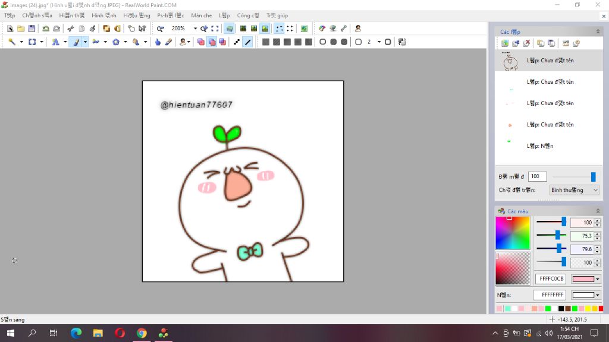The image size is (609, 342).
Task: Undo the last action
Action: (46, 28)
